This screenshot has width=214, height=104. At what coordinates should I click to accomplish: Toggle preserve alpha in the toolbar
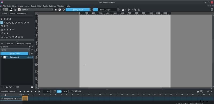click(x=60, y=10)
